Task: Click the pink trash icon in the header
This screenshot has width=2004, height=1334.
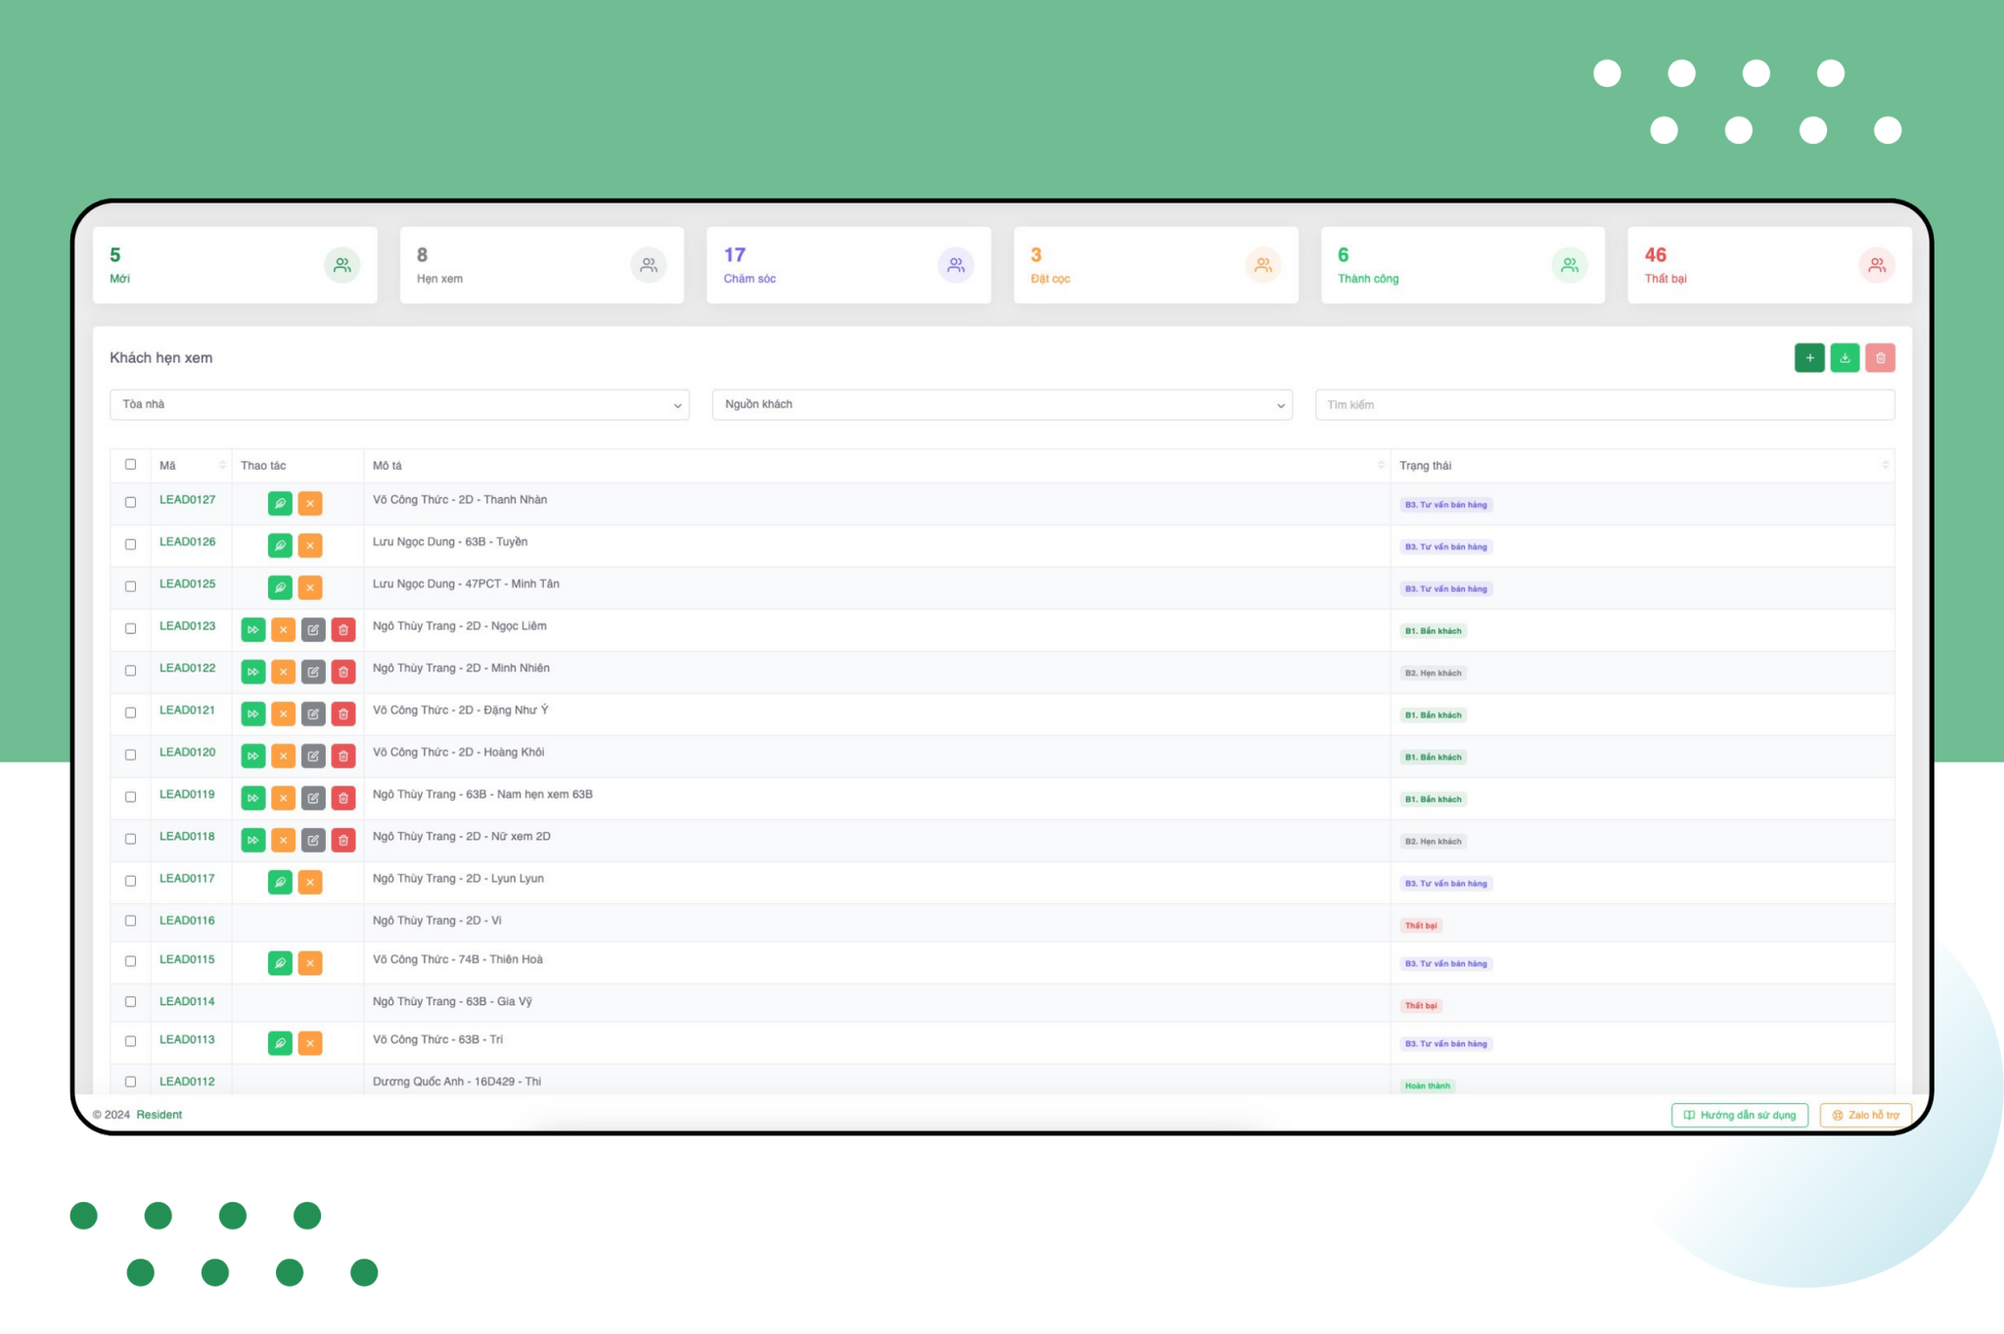Action: pos(1880,358)
